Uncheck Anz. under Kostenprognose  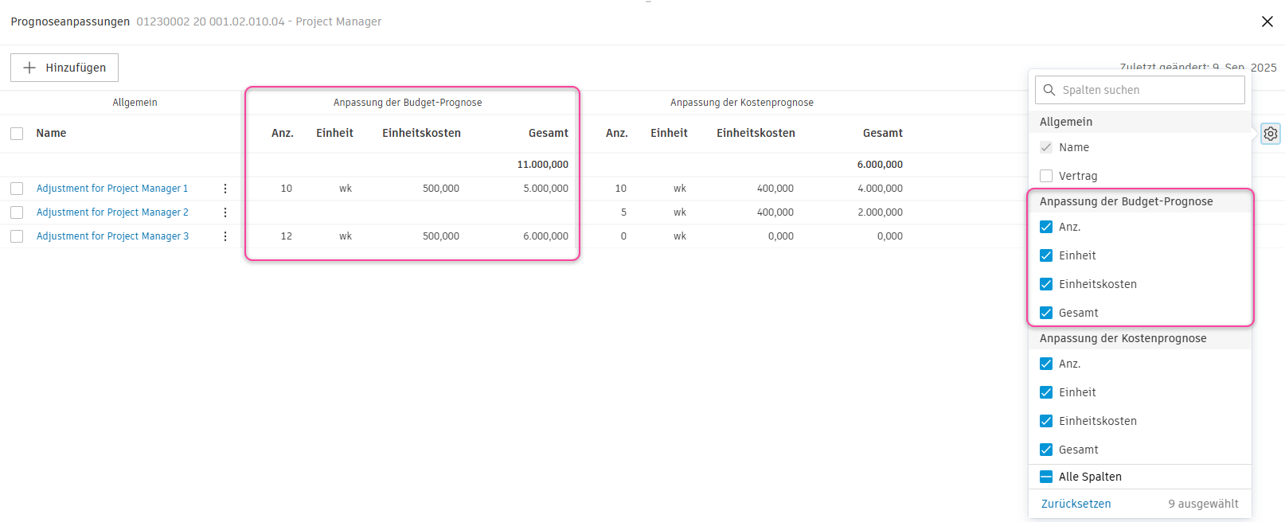tap(1046, 364)
